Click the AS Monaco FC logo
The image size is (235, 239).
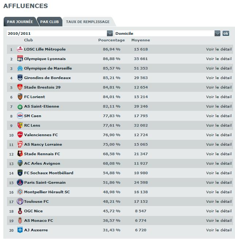pos(20,221)
